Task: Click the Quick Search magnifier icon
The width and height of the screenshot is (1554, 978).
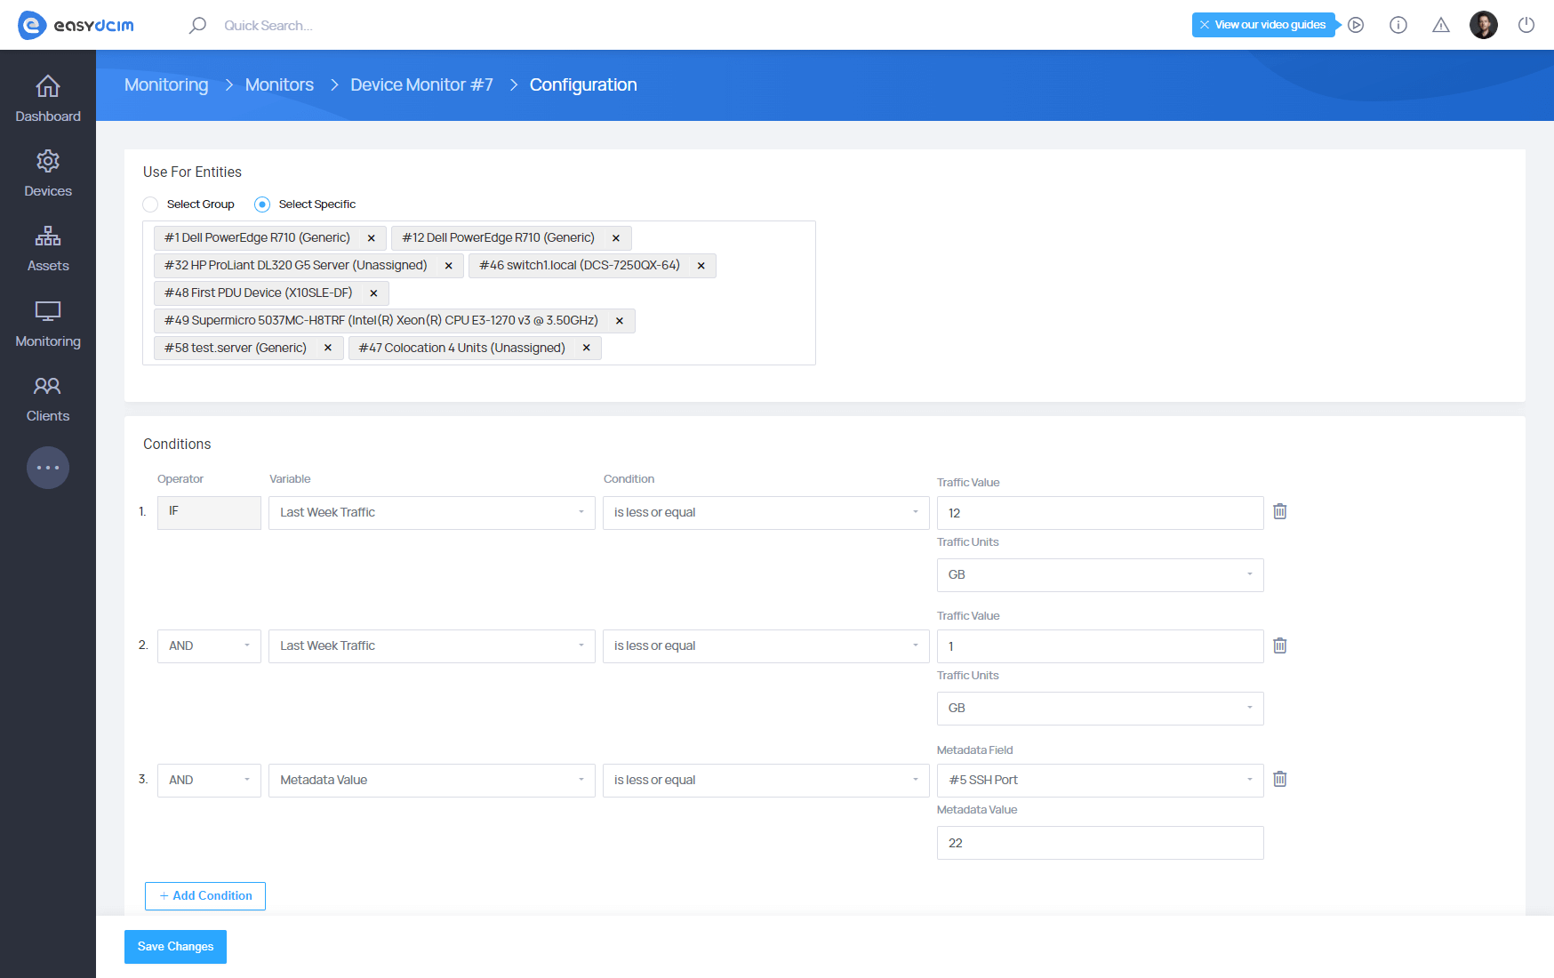Action: click(197, 25)
